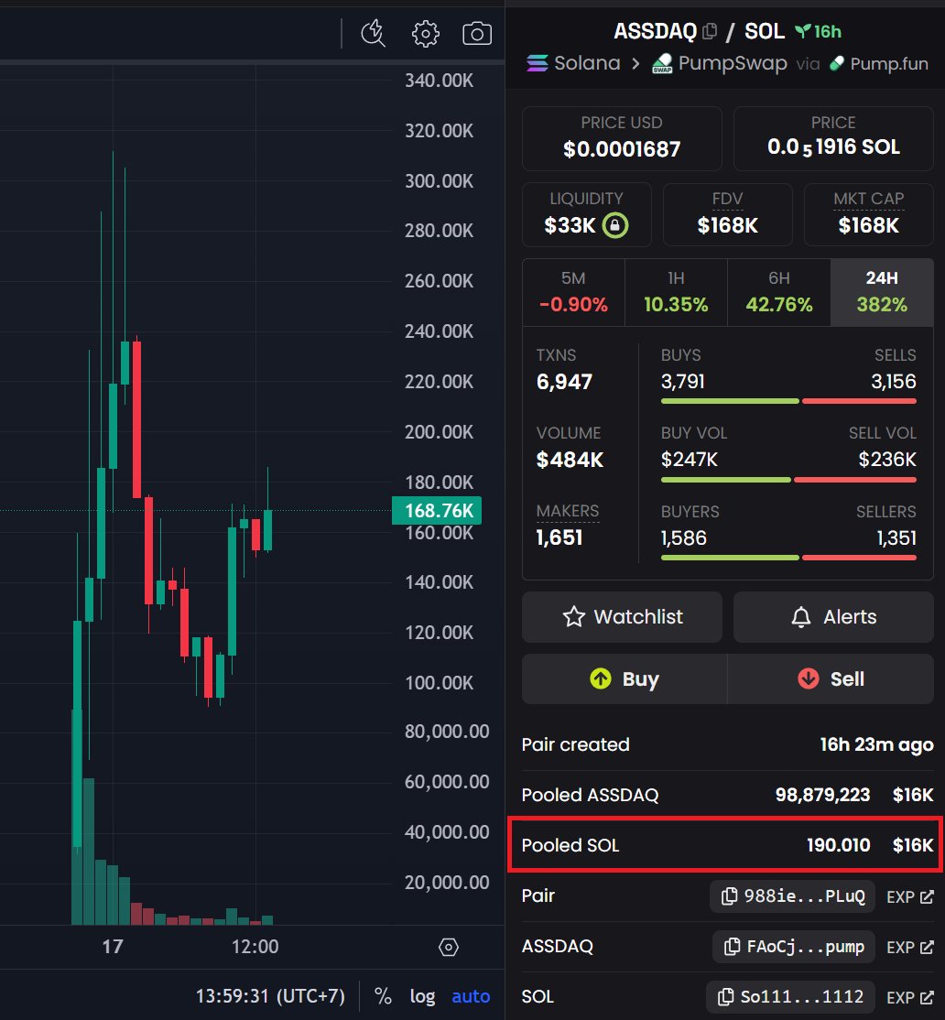
Task: Click the chart time zone settings icon
Action: click(x=449, y=947)
